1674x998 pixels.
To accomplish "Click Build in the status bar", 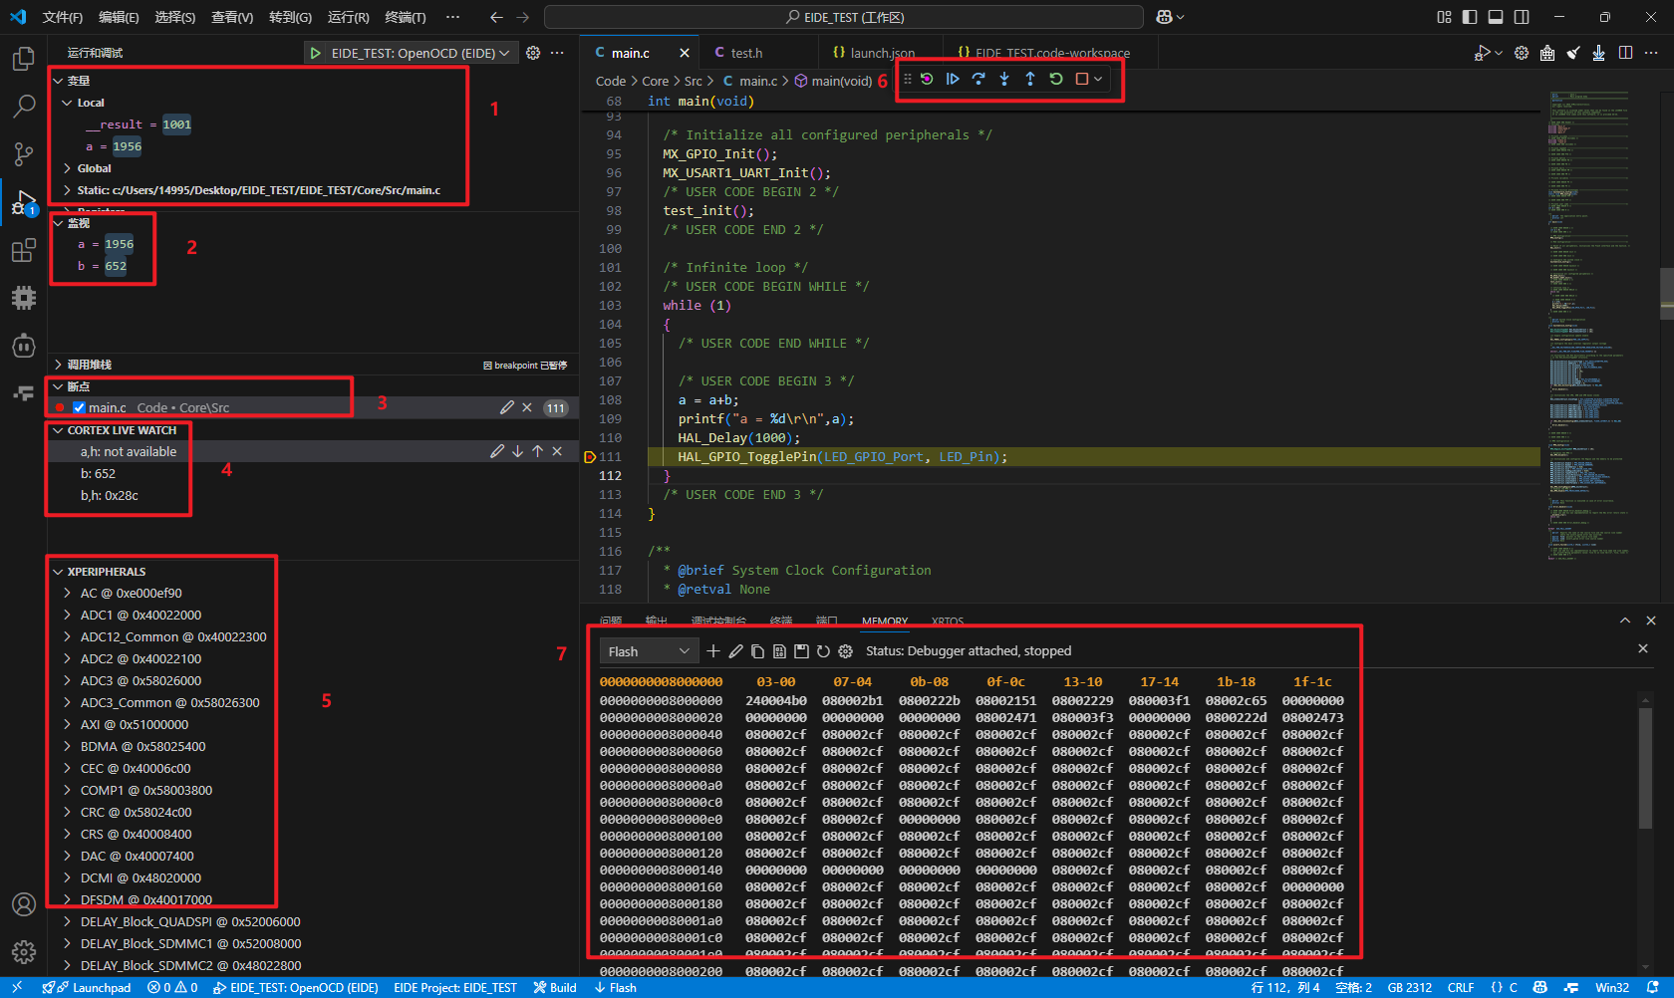I will click(x=555, y=988).
